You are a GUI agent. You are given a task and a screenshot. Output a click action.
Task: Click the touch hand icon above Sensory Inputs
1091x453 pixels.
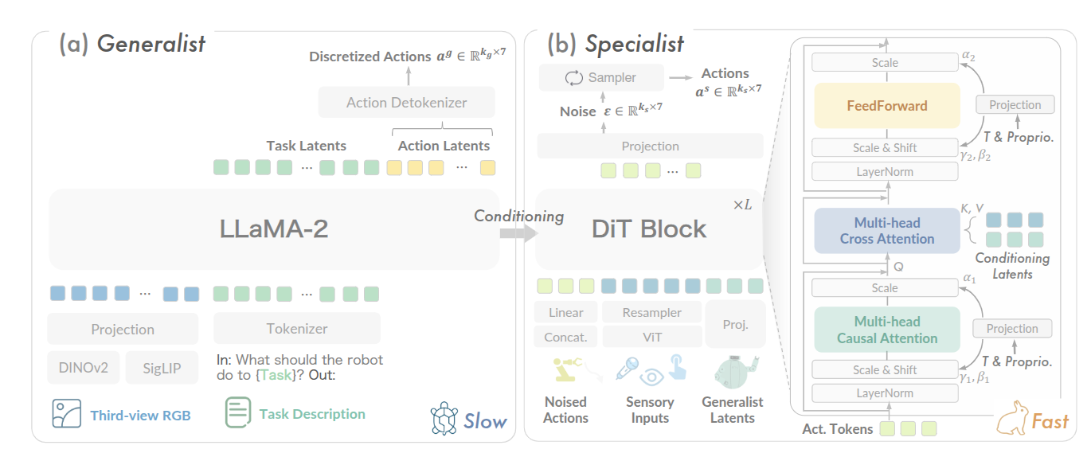click(675, 367)
